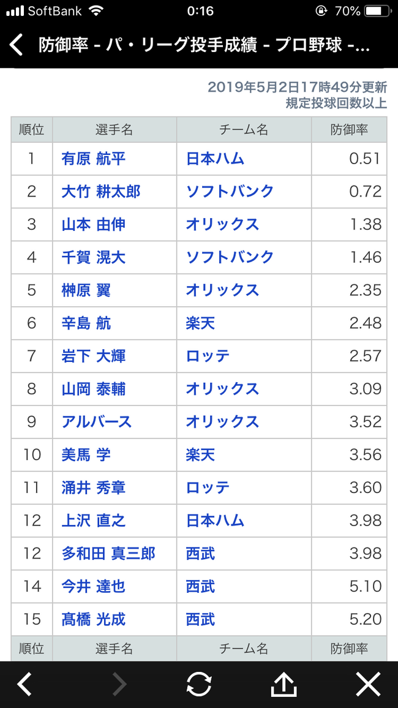Open team link ソフトバンク for 千賀 滉大

230,257
